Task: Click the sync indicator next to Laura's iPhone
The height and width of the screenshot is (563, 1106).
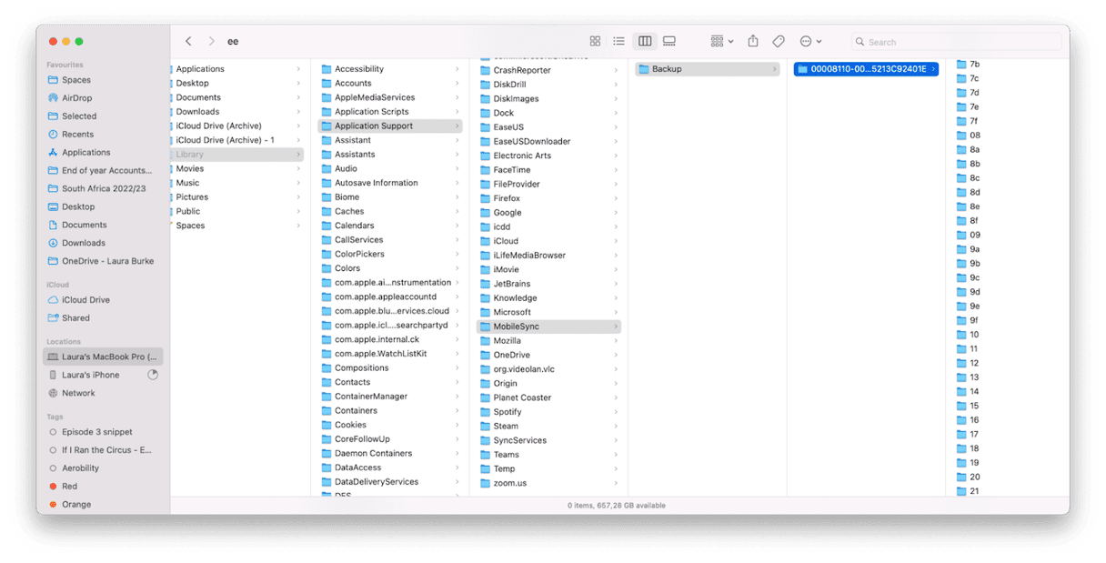Action: coord(153,374)
